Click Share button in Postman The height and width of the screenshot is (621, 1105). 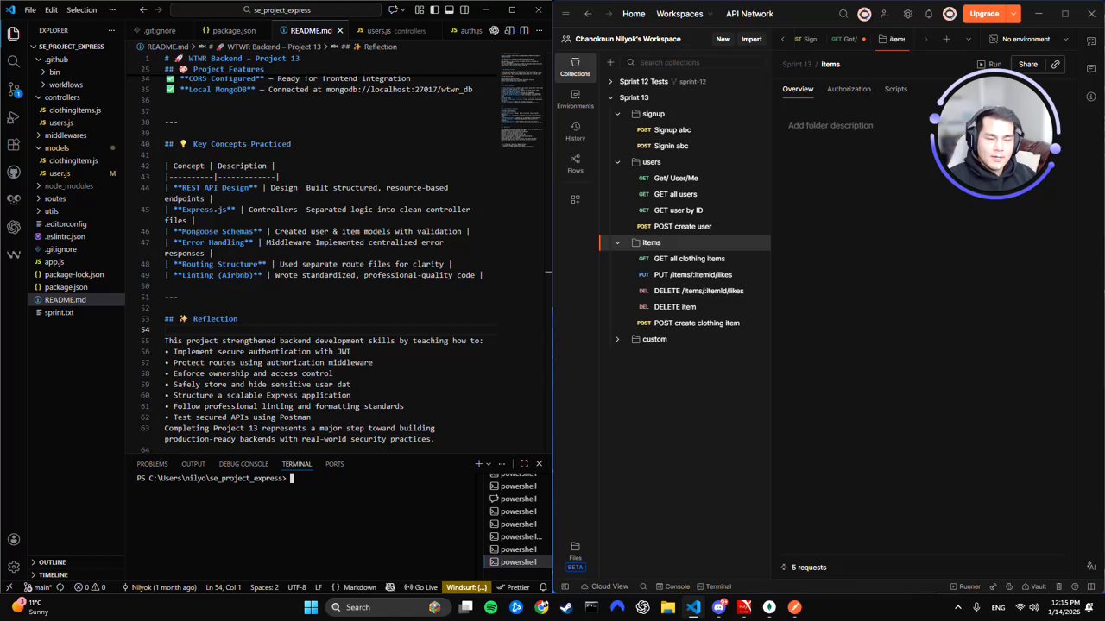[1027, 64]
